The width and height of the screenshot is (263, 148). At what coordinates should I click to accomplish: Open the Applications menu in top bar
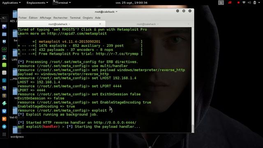[12, 3]
